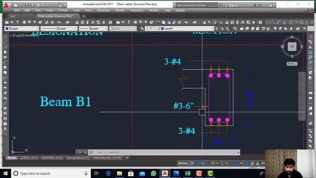This screenshot has height=178, width=316.
Task: Select the Array modify tool
Action: pyautogui.click(x=311, y=57)
